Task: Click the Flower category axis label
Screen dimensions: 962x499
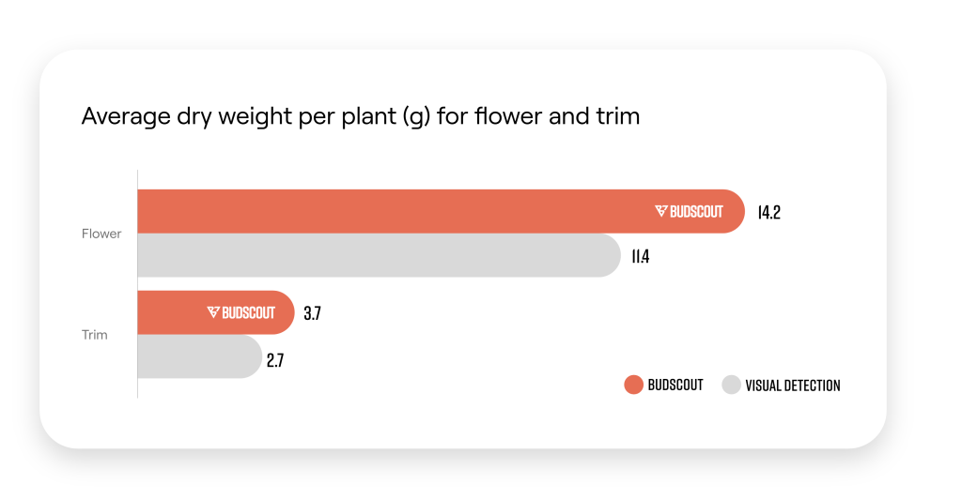Action: click(x=101, y=234)
